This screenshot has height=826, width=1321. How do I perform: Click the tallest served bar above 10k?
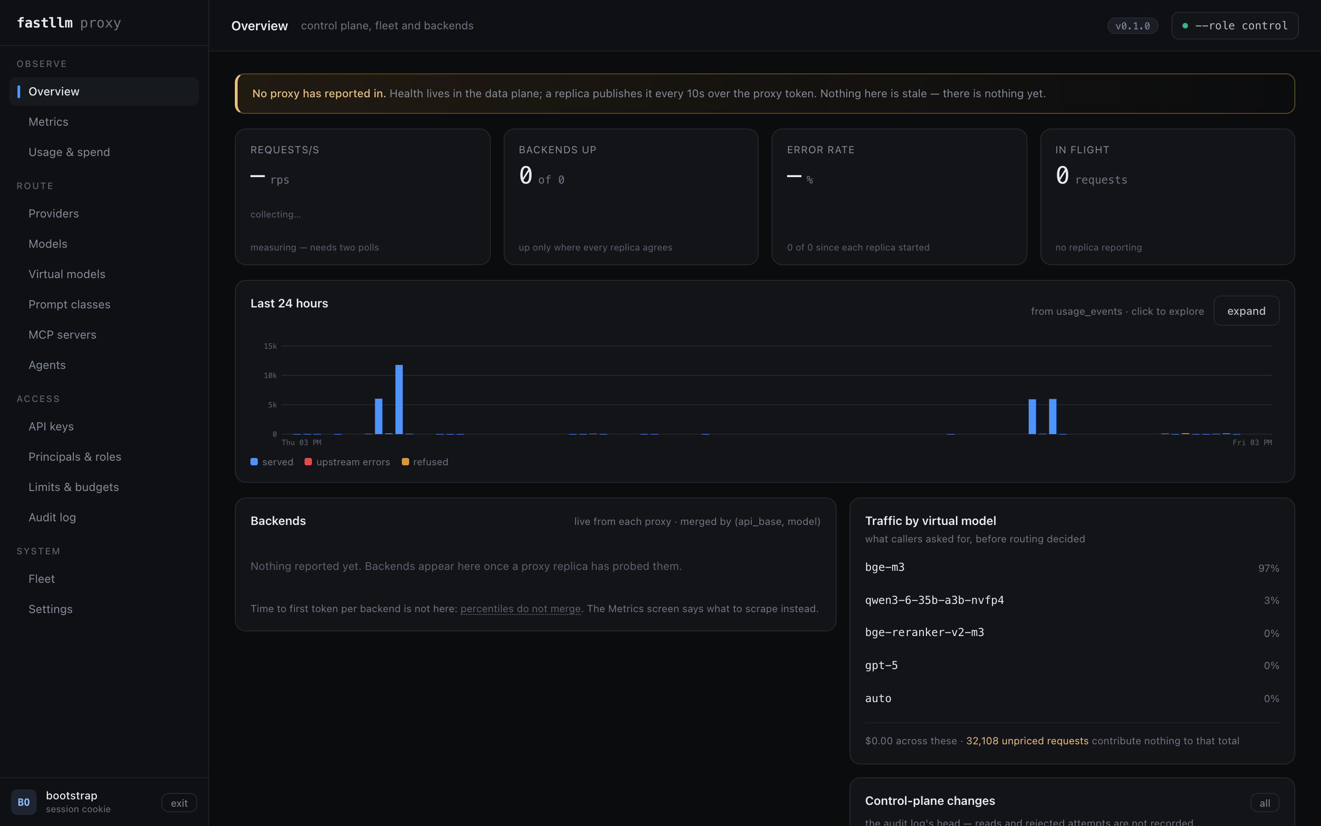click(399, 399)
